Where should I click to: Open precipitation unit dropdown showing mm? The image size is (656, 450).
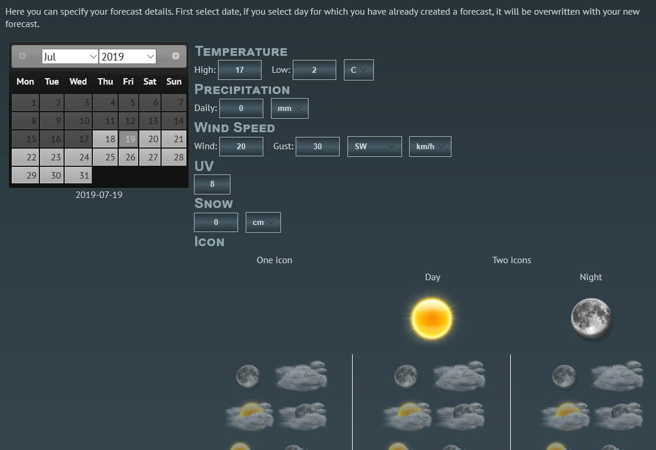pyautogui.click(x=290, y=108)
